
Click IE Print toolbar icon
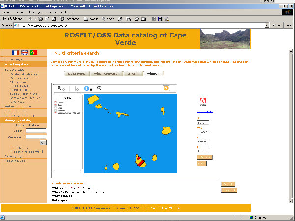[x=137, y=19]
